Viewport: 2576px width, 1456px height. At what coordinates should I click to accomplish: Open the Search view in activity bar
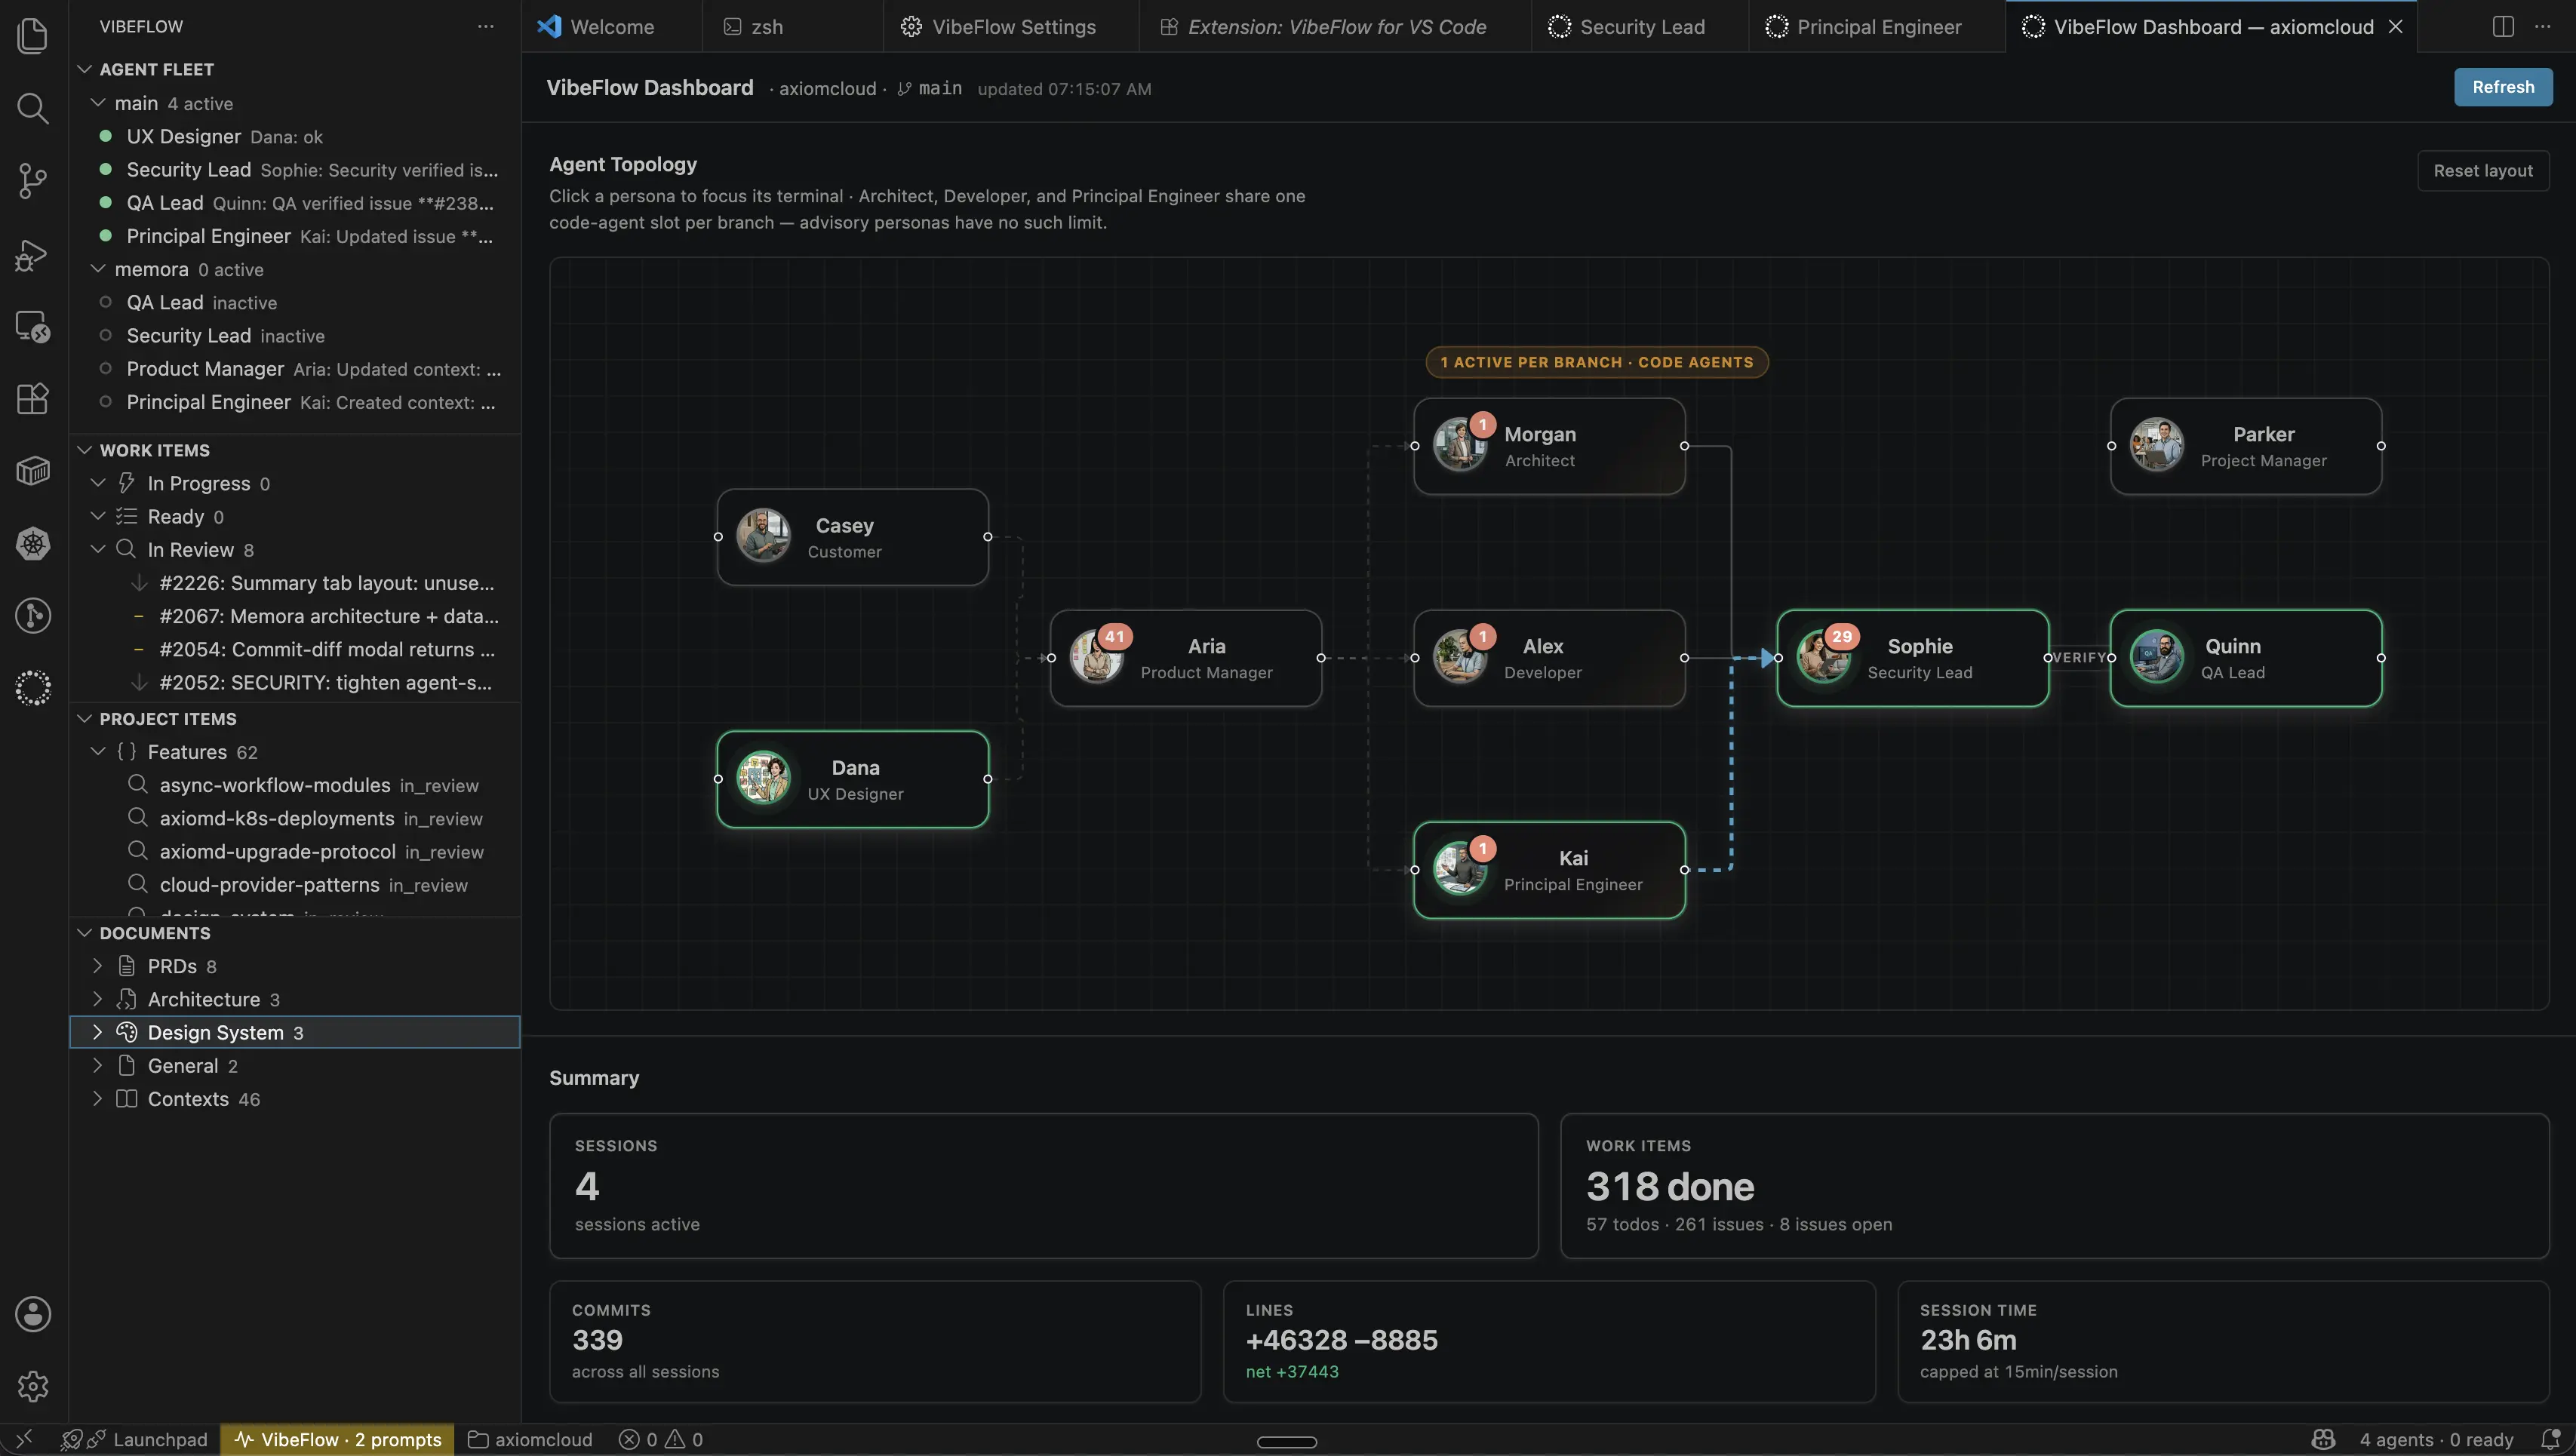33,108
